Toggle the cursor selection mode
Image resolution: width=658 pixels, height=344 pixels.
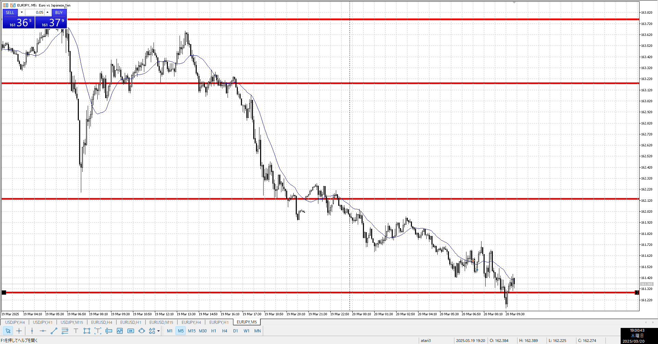click(8, 331)
